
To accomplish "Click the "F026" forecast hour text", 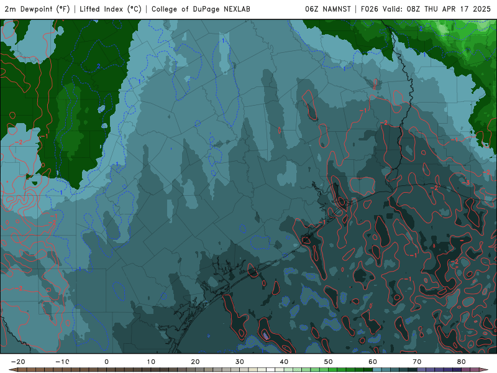I will point(370,9).
